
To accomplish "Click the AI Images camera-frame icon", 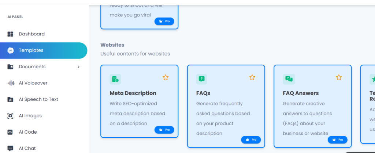I will [10, 116].
